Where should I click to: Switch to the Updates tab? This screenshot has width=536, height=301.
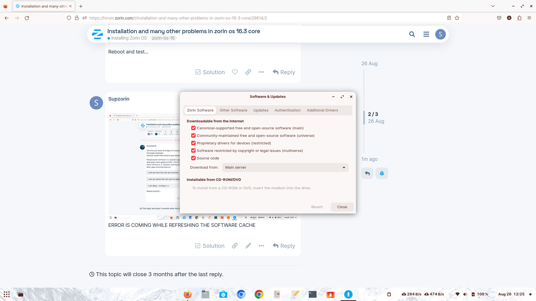pos(261,110)
